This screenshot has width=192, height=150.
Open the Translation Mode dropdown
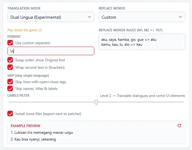[51, 17]
